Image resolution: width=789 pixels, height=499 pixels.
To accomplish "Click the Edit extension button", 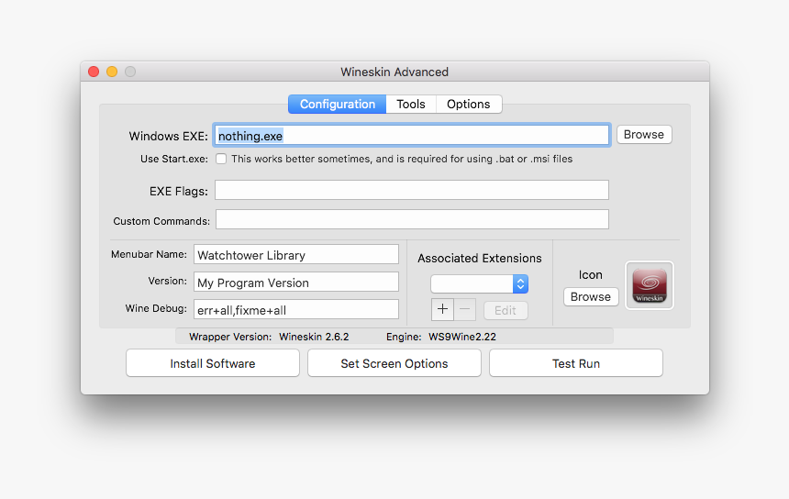I will 506,310.
